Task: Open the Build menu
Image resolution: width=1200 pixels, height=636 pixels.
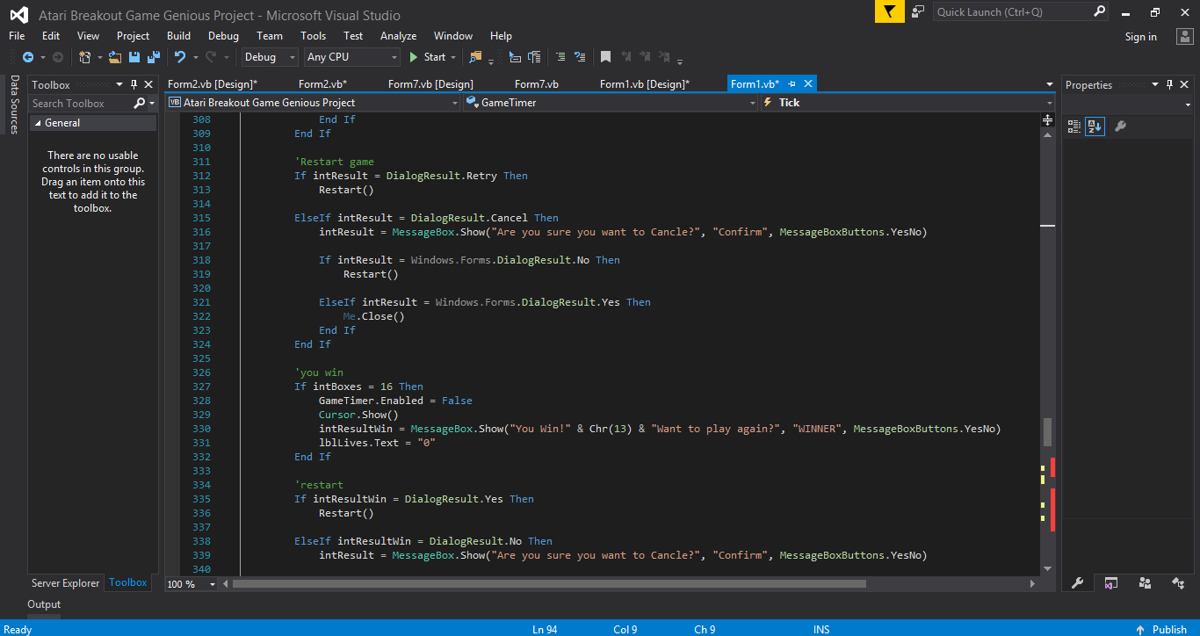Action: point(178,36)
